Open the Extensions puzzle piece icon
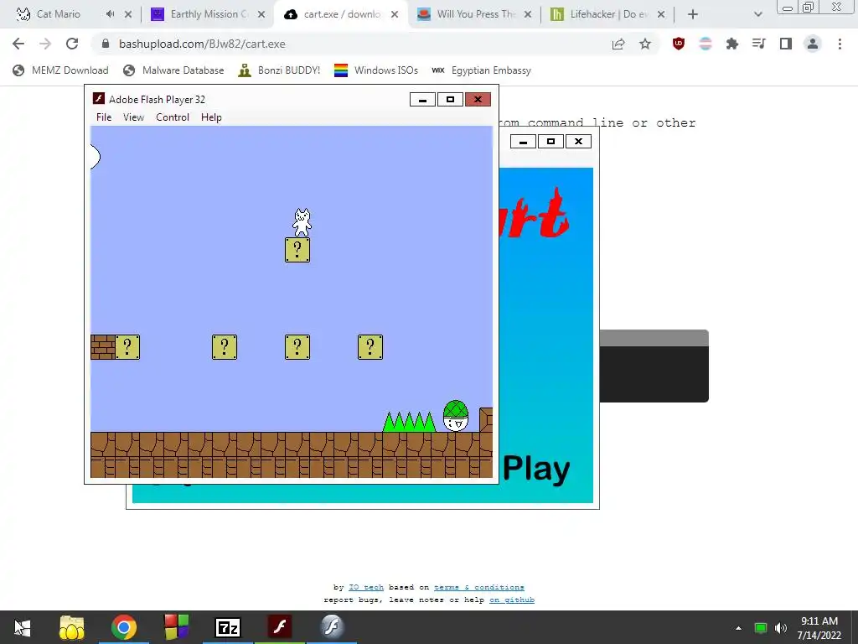Viewport: 858px width, 644px height. click(x=732, y=44)
